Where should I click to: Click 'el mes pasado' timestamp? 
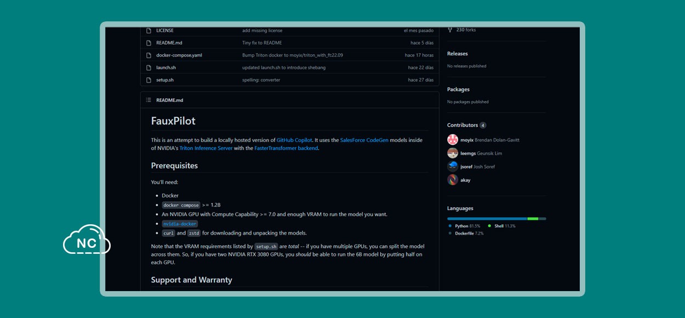[419, 30]
